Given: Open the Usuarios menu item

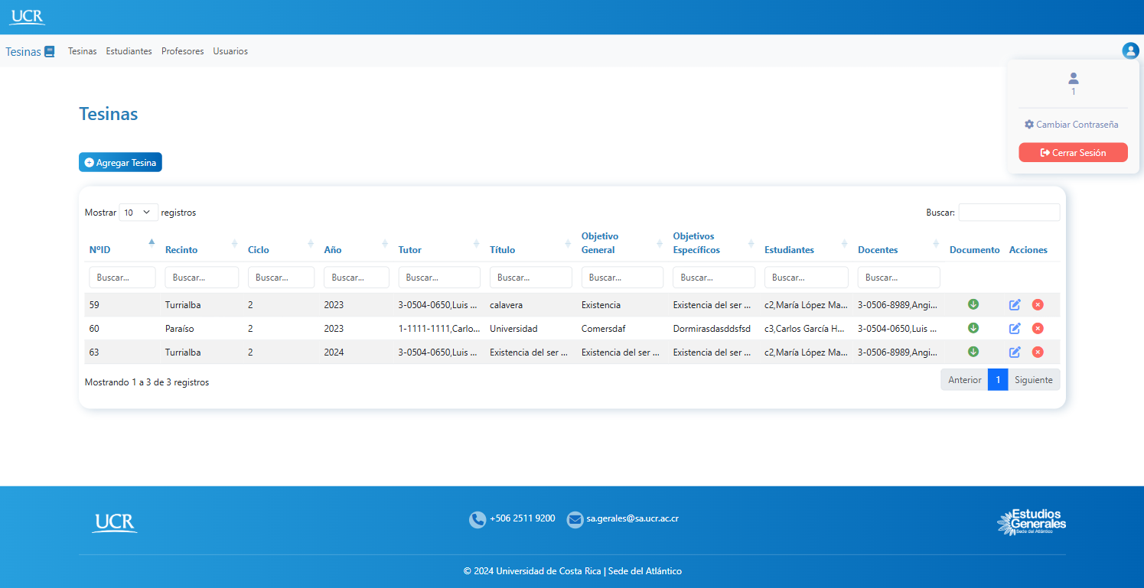Looking at the screenshot, I should 230,51.
